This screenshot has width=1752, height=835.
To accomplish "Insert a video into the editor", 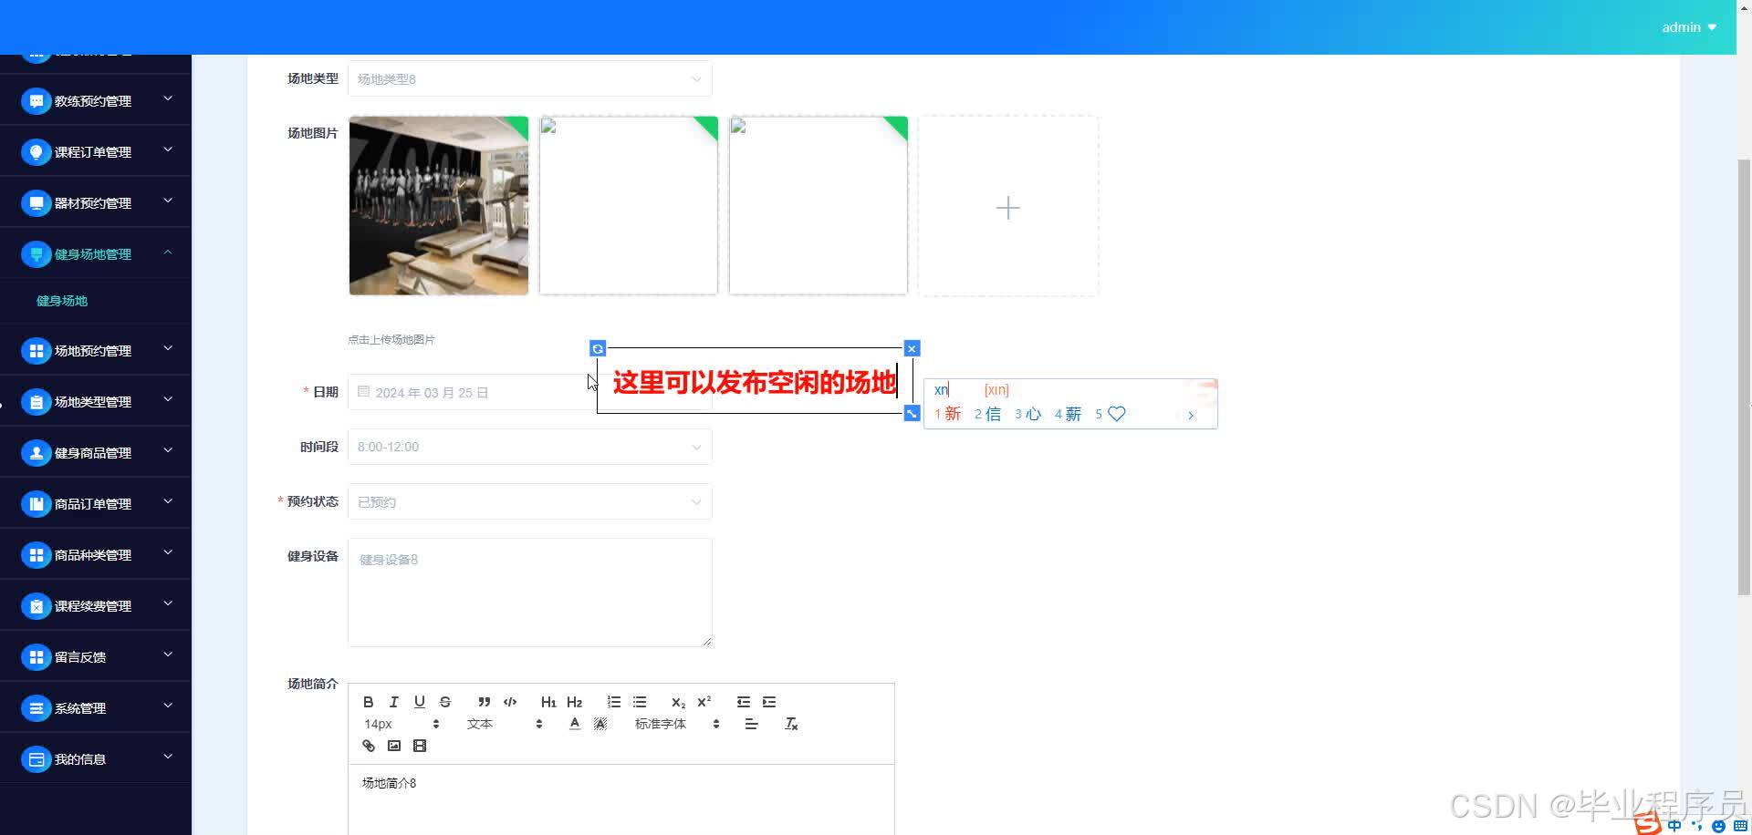I will tap(419, 746).
